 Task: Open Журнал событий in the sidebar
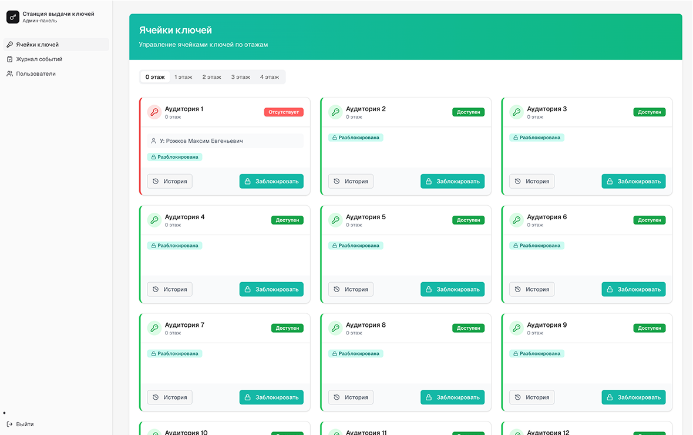pos(56,59)
